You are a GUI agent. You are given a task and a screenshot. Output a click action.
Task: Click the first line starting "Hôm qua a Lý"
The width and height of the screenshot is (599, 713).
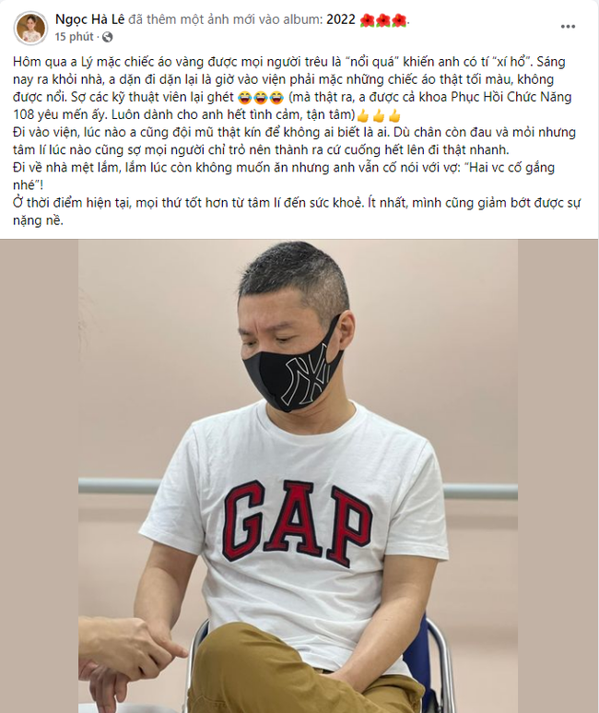(x=289, y=62)
